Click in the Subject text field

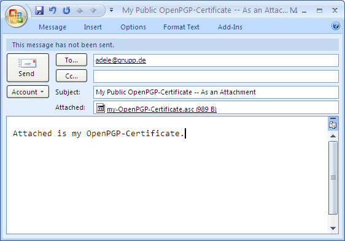pyautogui.click(x=216, y=92)
